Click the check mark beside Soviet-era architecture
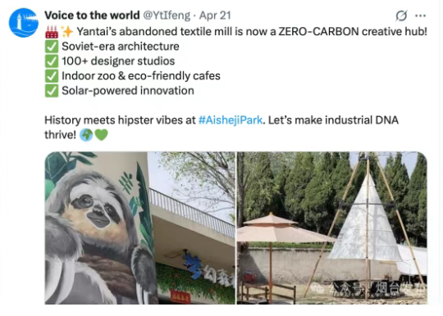 [52, 47]
